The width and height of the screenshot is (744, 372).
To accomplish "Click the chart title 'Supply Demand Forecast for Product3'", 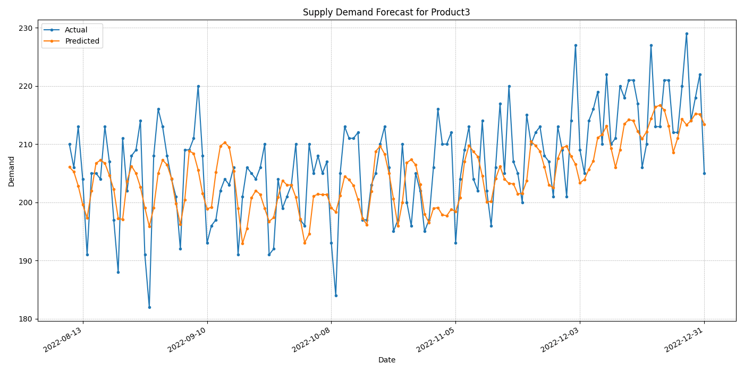I will pyautogui.click(x=386, y=12).
